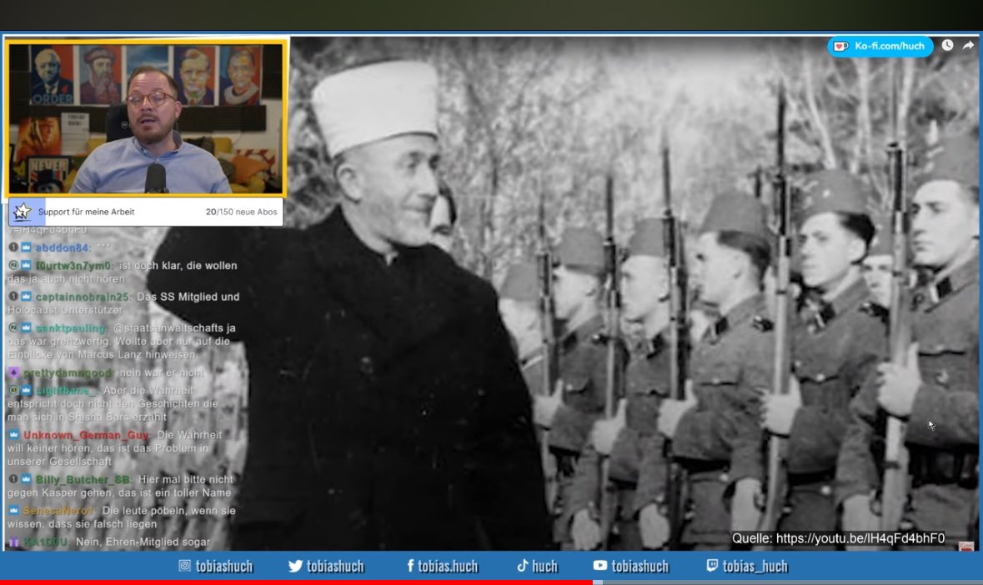Click chat username Unknown_German_Guy
983x585 pixels.
click(87, 435)
